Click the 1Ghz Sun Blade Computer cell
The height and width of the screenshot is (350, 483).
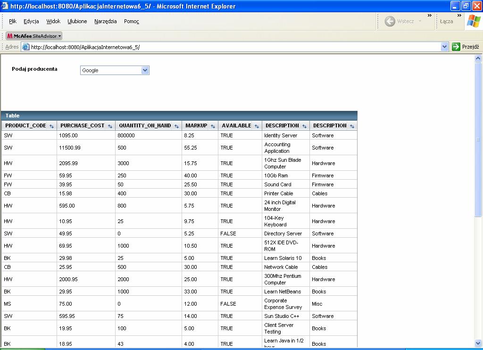coord(285,163)
